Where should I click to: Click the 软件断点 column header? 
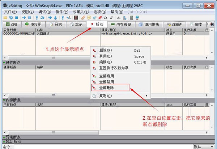tap(19, 30)
